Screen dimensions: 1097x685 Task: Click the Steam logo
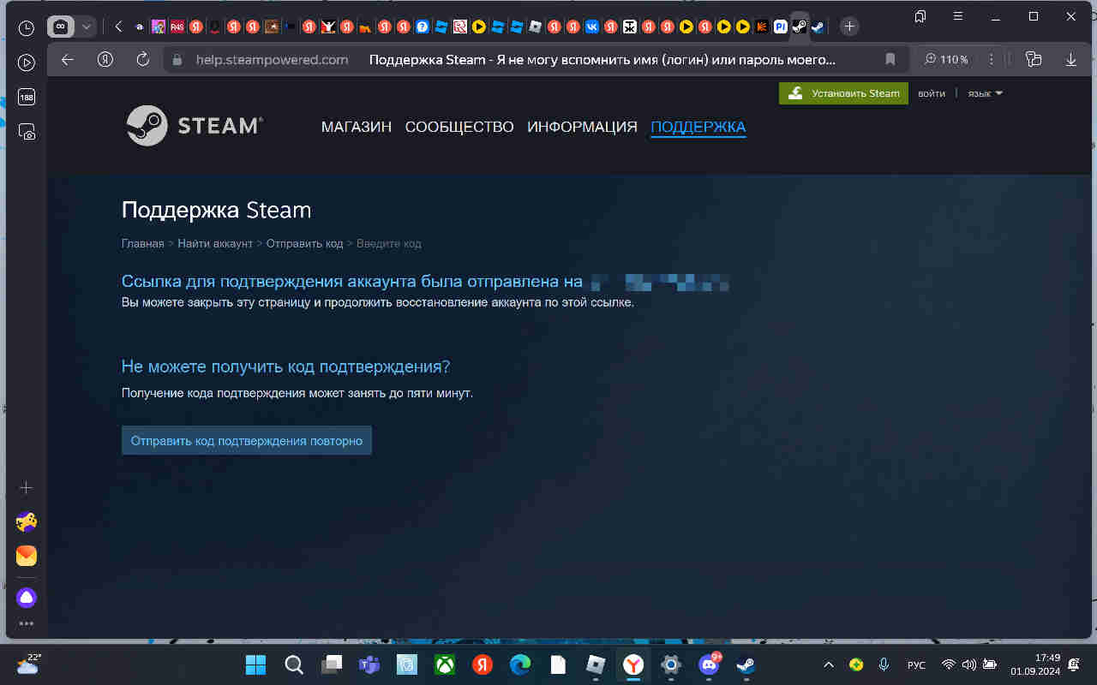tap(194, 126)
